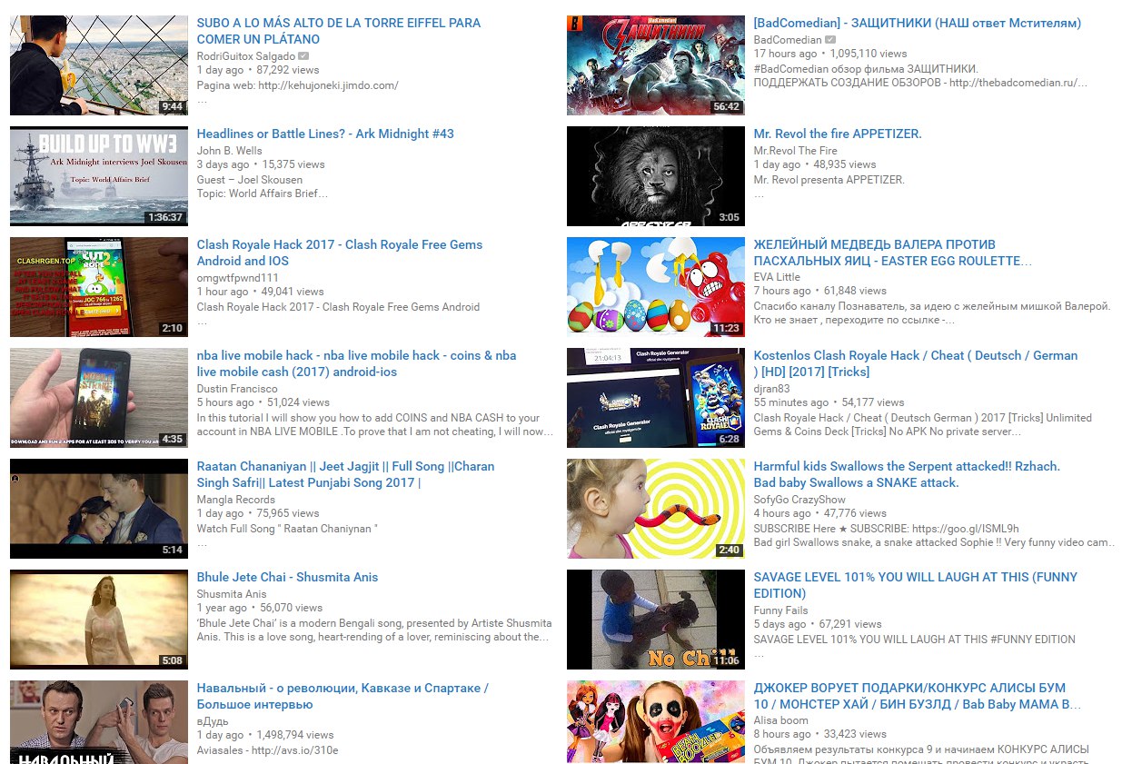This screenshot has width=1122, height=764.
Task: Open 'Build Up to WW3' video thumbnail
Action: click(99, 176)
